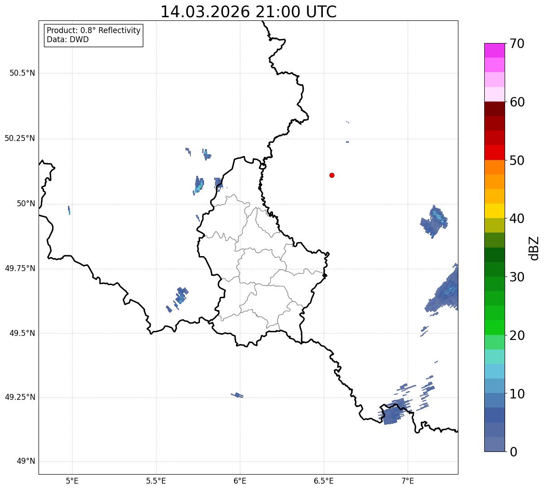Click the 50.25°N latitude label
The width and height of the screenshot is (545, 490).
pos(20,138)
